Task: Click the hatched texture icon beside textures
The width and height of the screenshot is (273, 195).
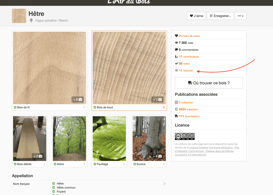Action: click(x=176, y=70)
